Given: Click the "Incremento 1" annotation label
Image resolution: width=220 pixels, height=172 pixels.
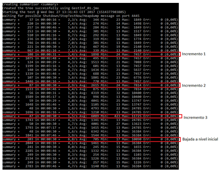Looking at the screenshot, I should tap(194, 54).
